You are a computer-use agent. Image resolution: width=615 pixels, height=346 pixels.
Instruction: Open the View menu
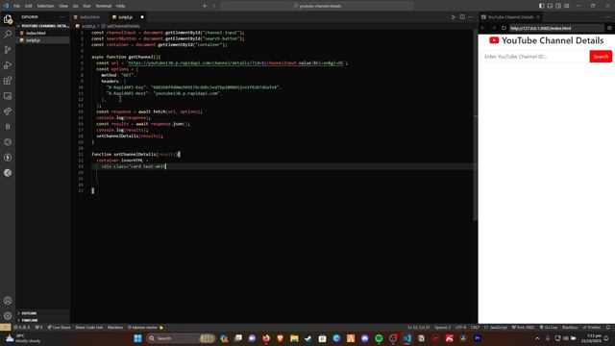(x=63, y=6)
